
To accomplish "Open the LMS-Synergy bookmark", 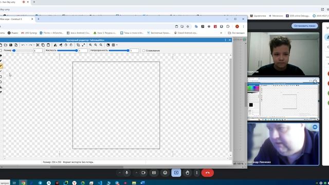I will click(x=29, y=33).
